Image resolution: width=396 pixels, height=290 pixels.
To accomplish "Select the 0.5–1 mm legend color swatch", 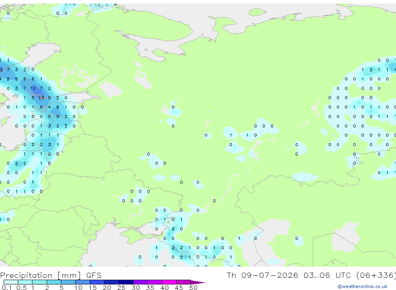I will click(25, 282).
